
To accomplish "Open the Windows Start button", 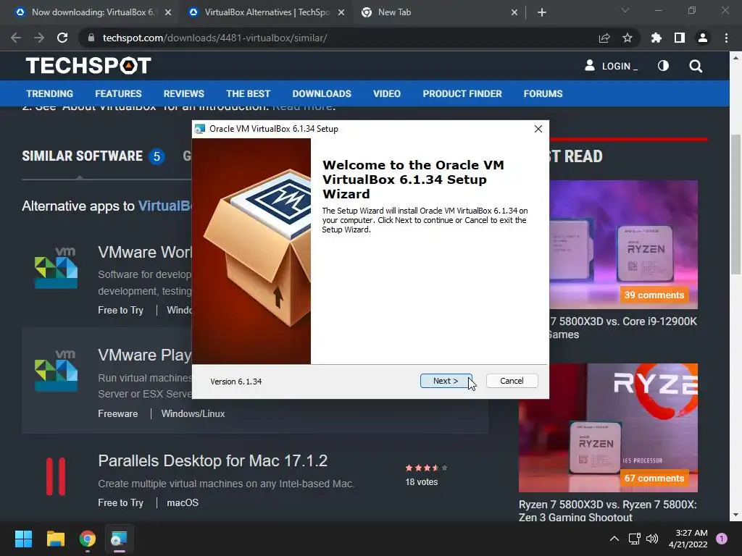I will [23, 539].
